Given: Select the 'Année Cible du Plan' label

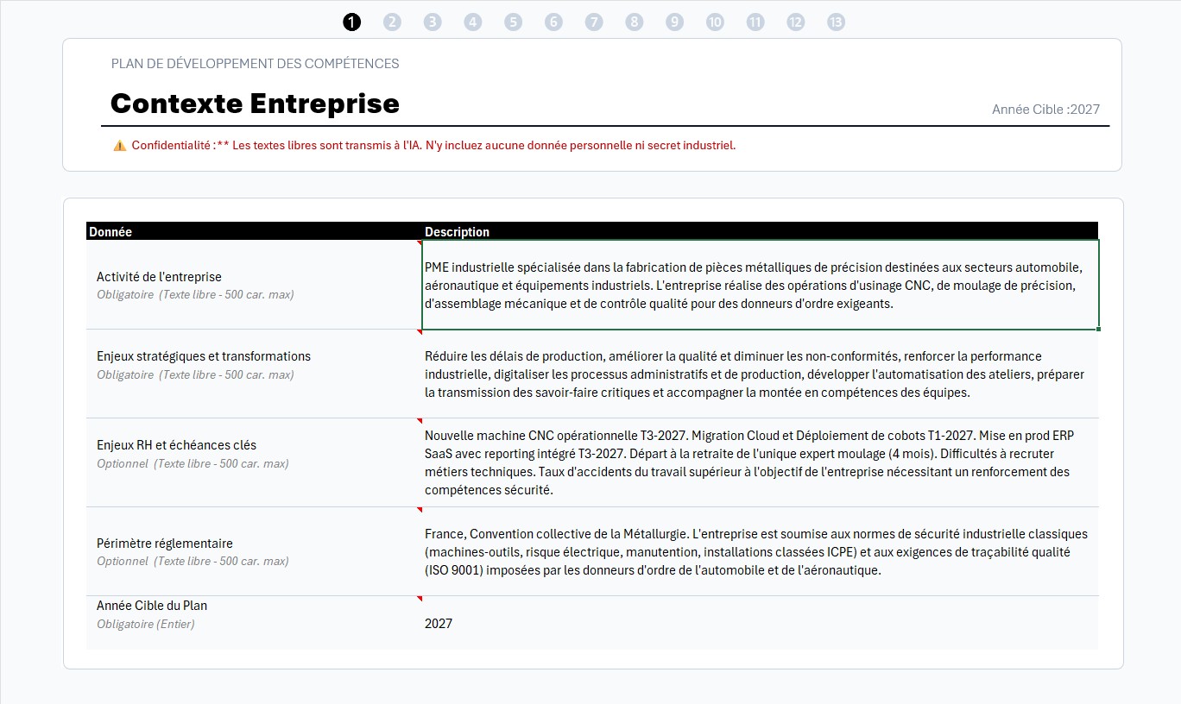Looking at the screenshot, I should pyautogui.click(x=152, y=606).
